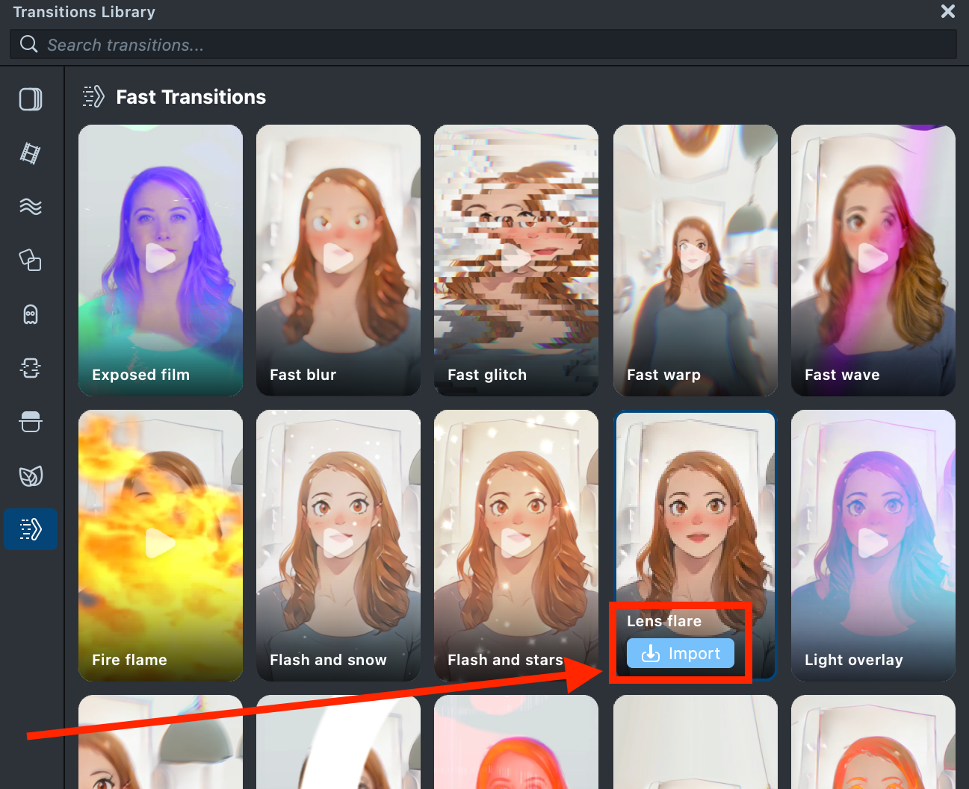Play the Flash and snow transition preview
This screenshot has width=969, height=789.
[x=338, y=543]
